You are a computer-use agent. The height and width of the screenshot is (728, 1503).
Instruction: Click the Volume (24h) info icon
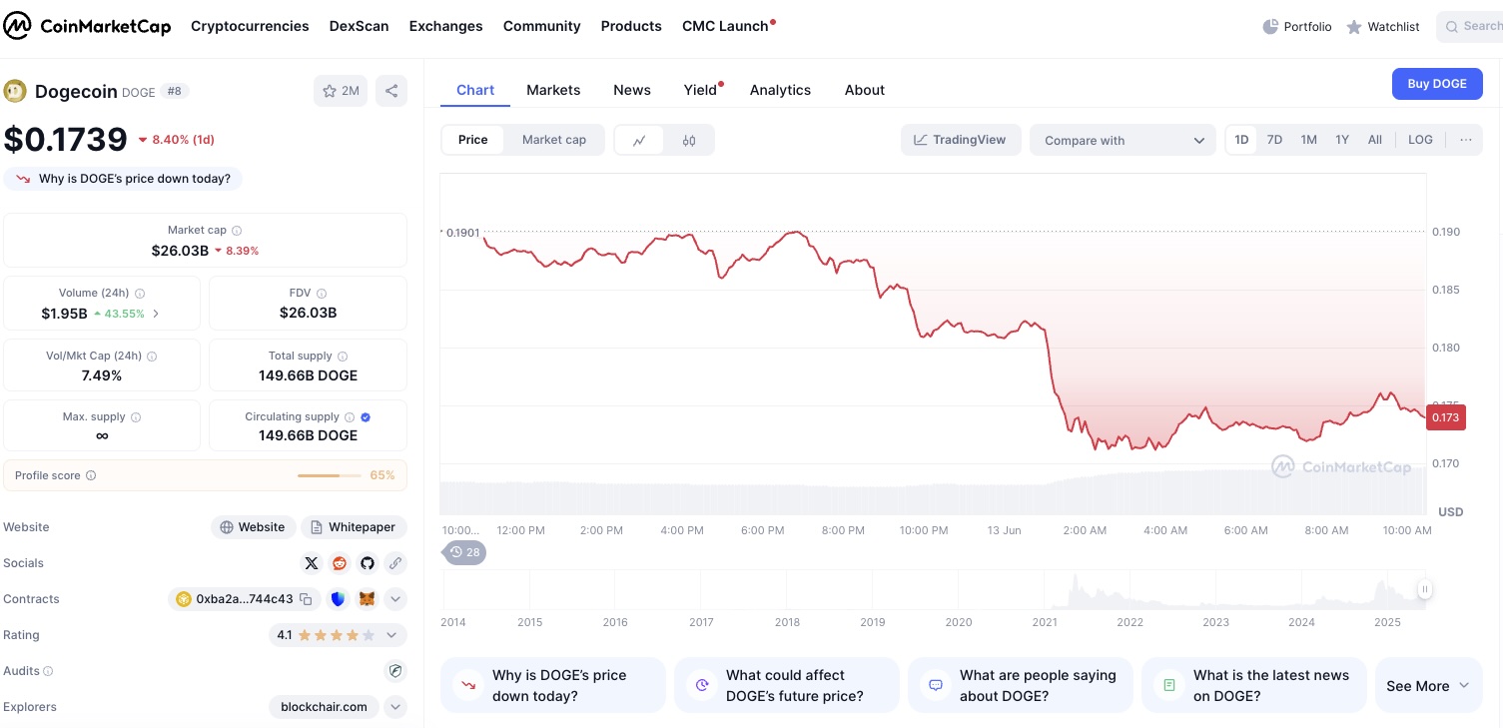(140, 294)
